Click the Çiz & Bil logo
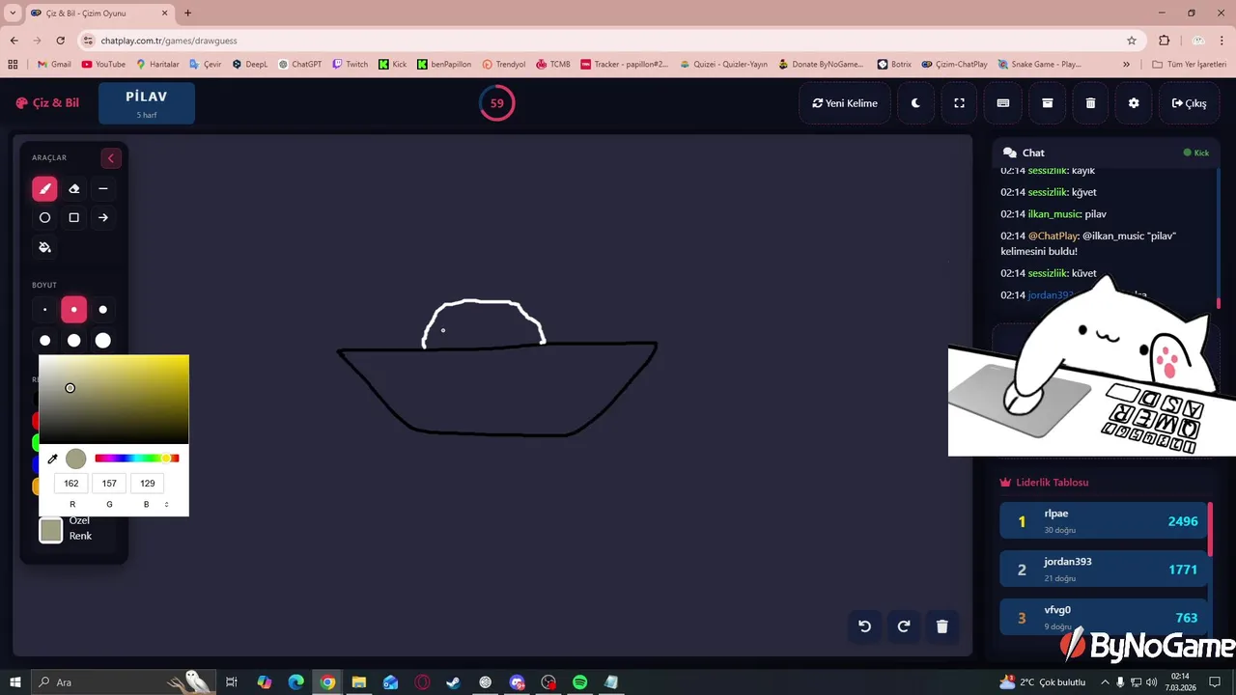Image resolution: width=1236 pixels, height=695 pixels. [47, 103]
